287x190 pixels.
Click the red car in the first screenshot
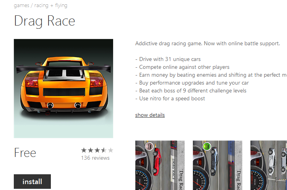pyautogui.click(x=157, y=160)
